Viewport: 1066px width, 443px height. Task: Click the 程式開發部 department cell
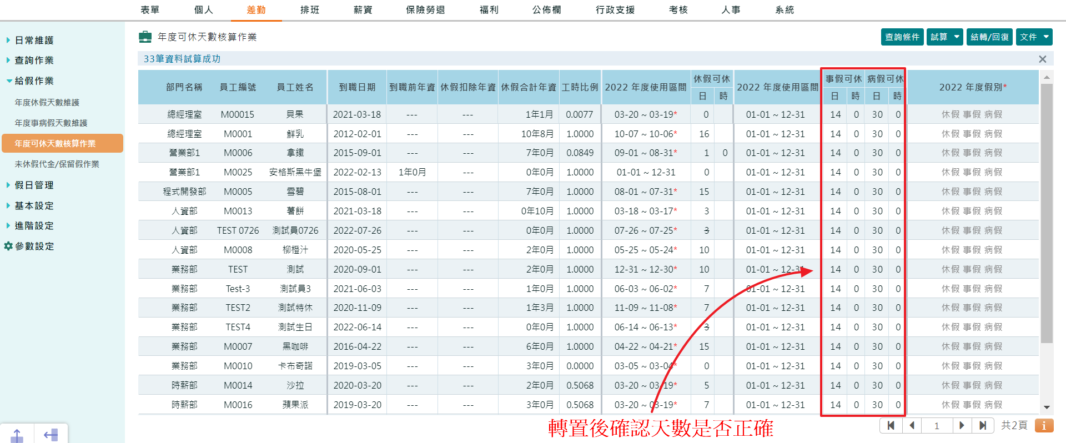tap(184, 192)
